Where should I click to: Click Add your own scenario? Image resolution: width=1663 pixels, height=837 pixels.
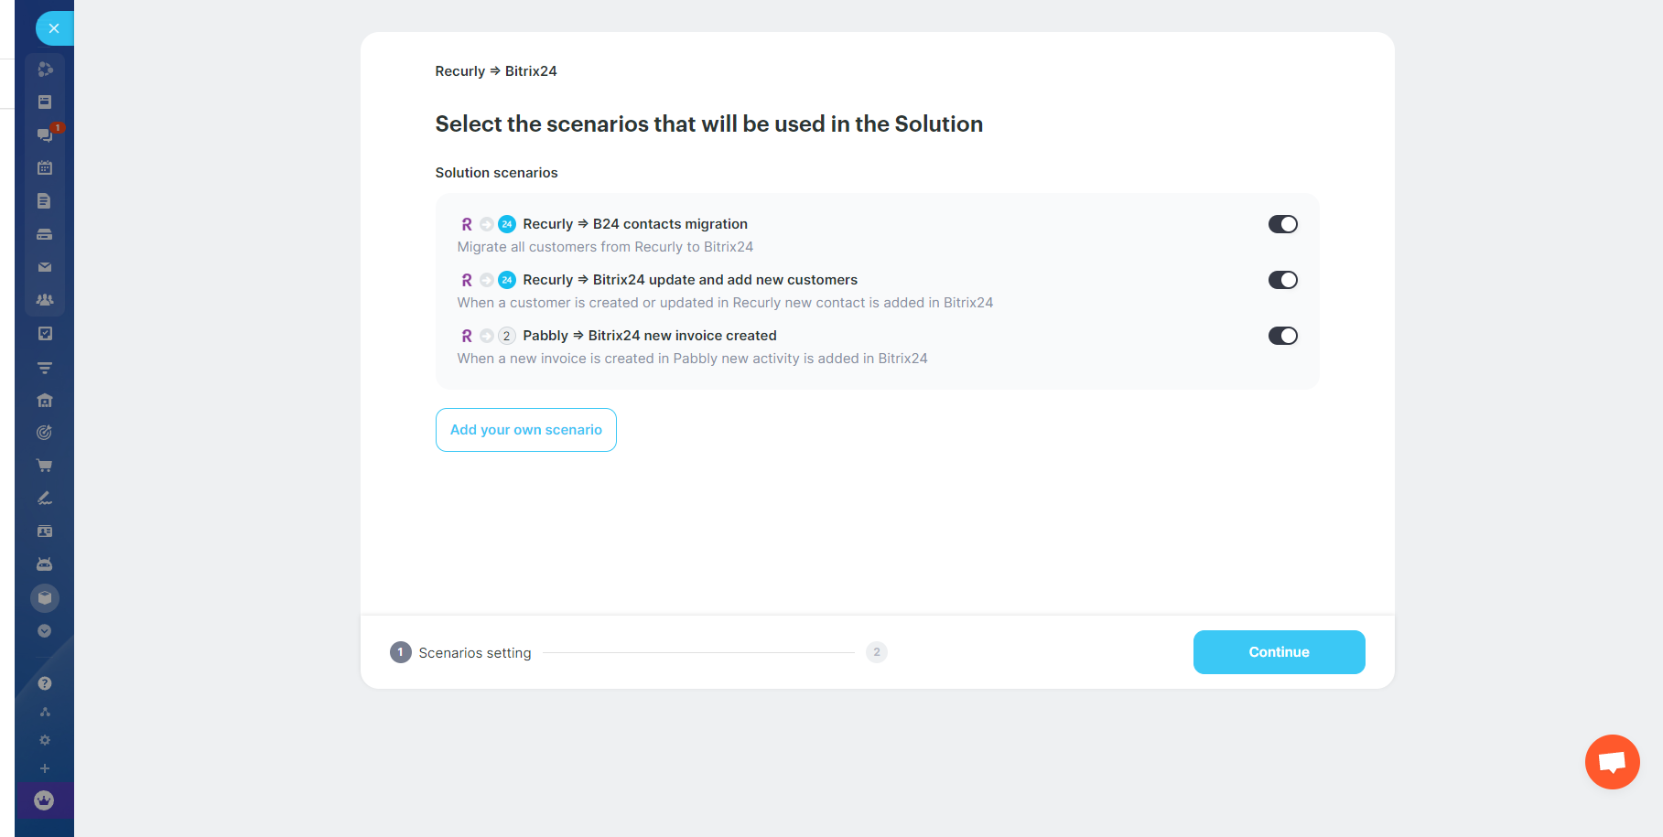[525, 429]
